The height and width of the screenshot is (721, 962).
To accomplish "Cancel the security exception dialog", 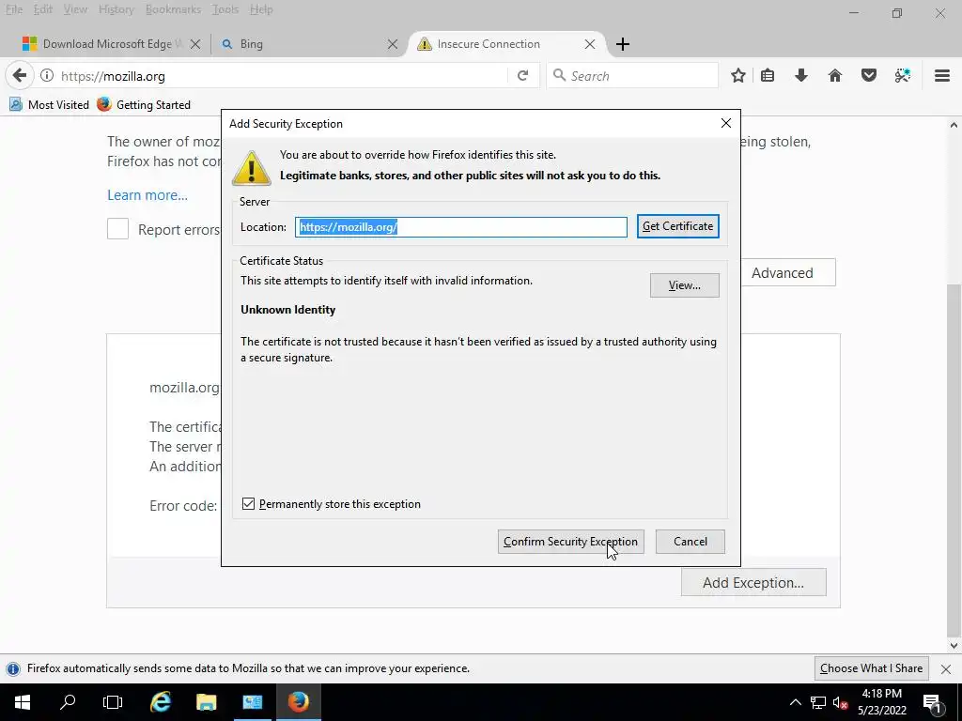I will [690, 542].
